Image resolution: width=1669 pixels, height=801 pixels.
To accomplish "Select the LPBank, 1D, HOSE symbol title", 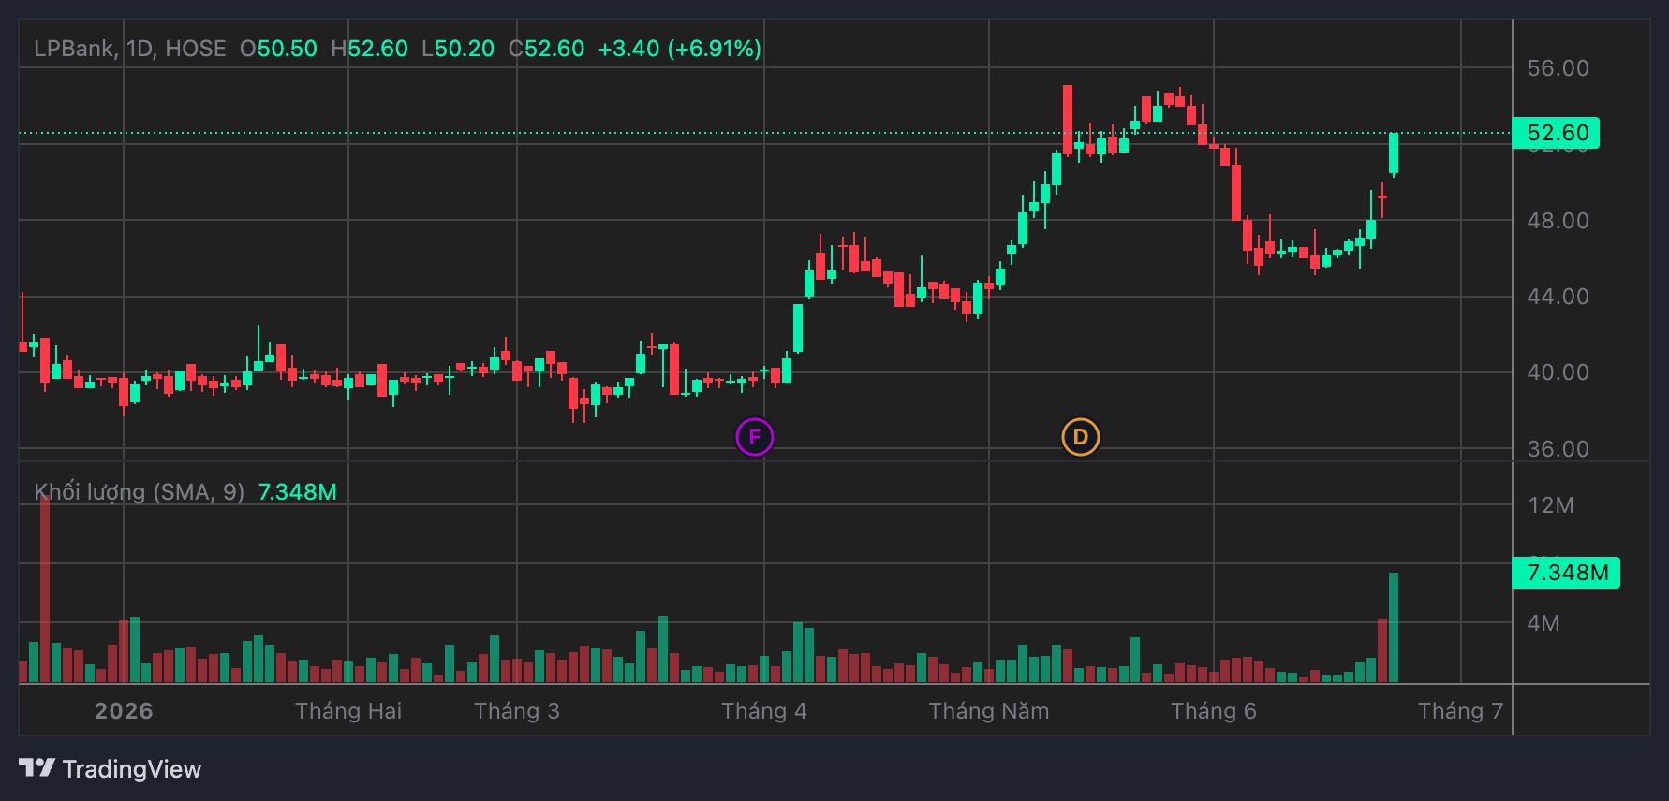I will [x=130, y=49].
